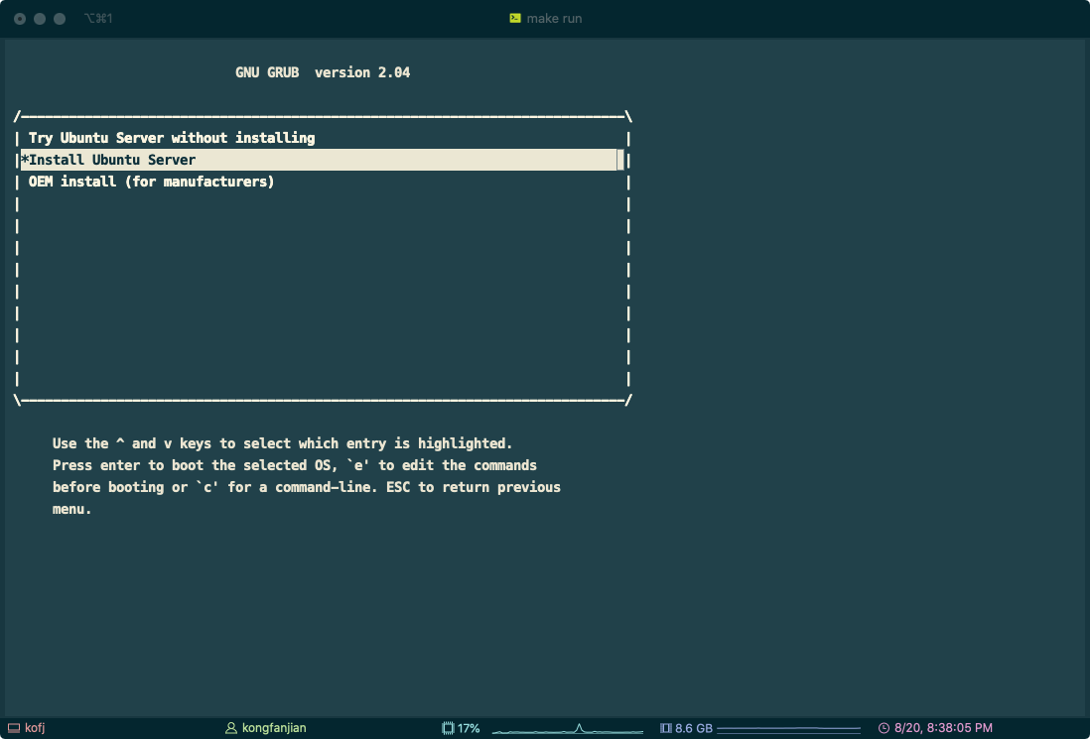The height and width of the screenshot is (739, 1090).
Task: Click the 8/20, 8:38:05 PM timestamp
Action: [943, 728]
